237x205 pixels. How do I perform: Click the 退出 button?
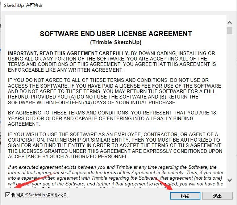(217, 196)
